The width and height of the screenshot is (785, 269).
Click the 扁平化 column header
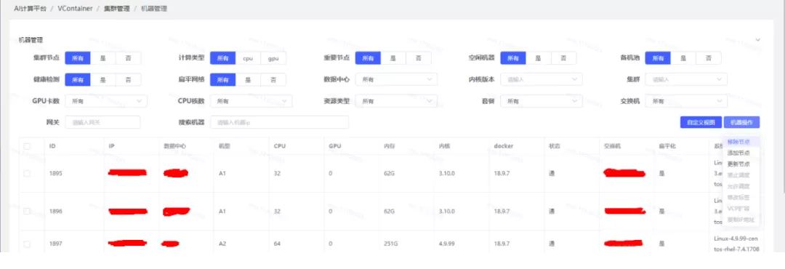click(x=667, y=146)
